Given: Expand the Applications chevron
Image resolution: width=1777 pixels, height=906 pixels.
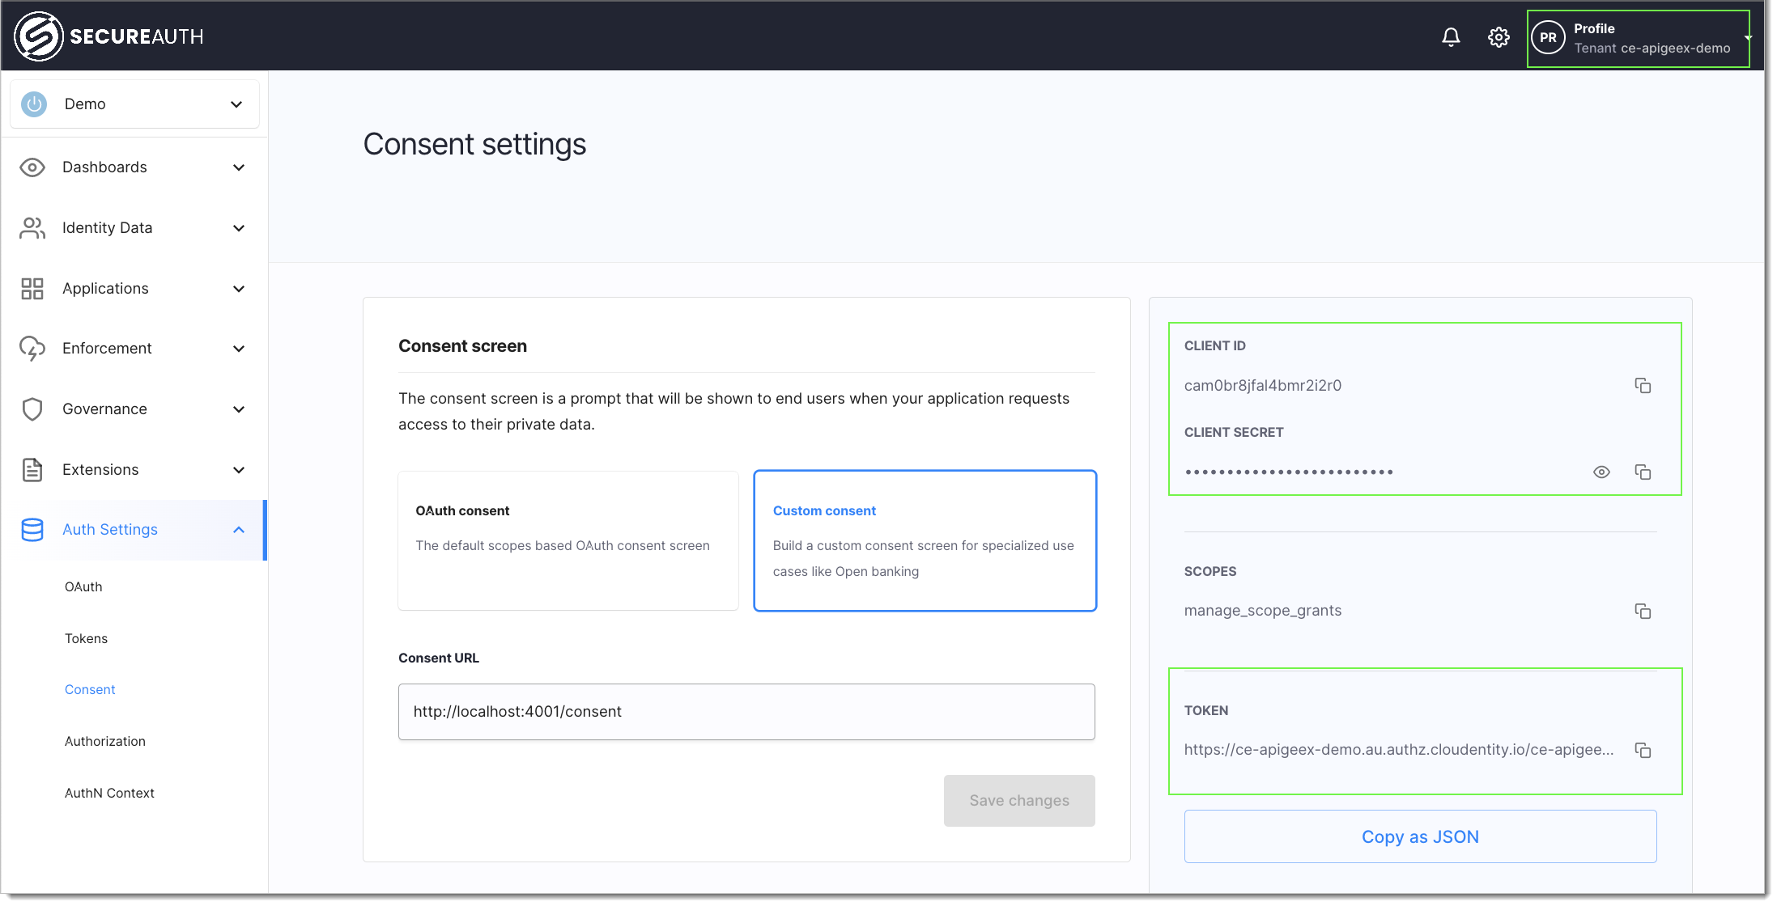Looking at the screenshot, I should tap(239, 289).
